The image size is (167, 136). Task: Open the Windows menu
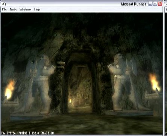click(25, 9)
